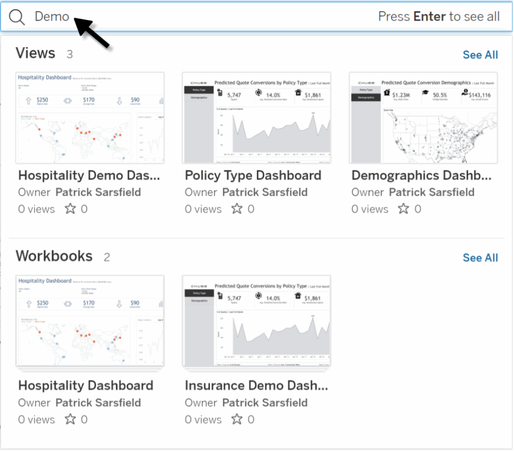Click See All next to Views
This screenshot has width=514, height=452.
click(480, 55)
